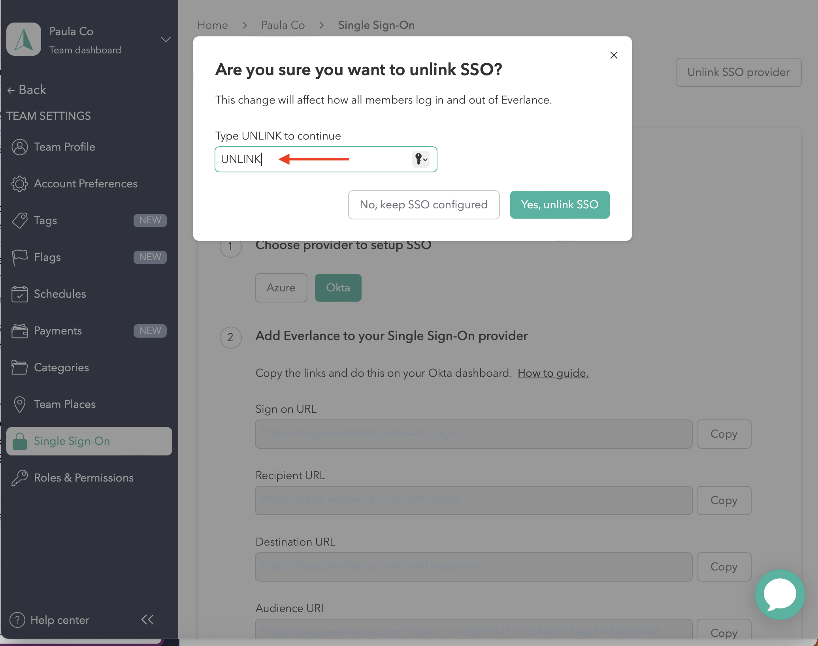Open the chat support bubble
818x646 pixels.
[x=780, y=594]
